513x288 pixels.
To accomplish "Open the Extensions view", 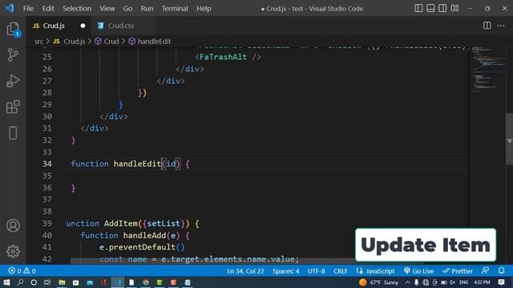I will point(13,106).
